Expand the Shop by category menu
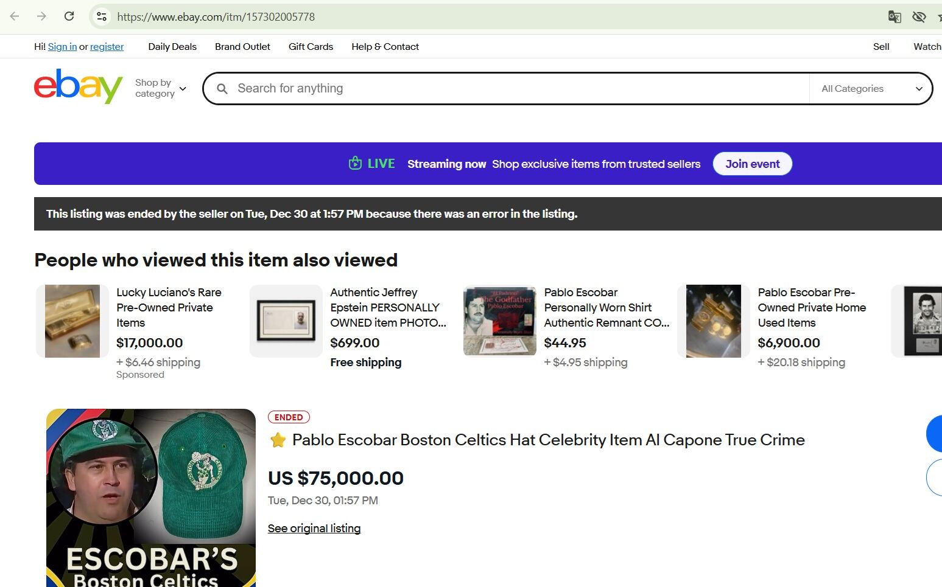Viewport: 942px width, 587px height. [x=160, y=88]
